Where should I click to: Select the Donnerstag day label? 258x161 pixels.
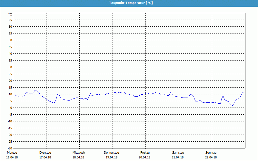[x=111, y=153]
